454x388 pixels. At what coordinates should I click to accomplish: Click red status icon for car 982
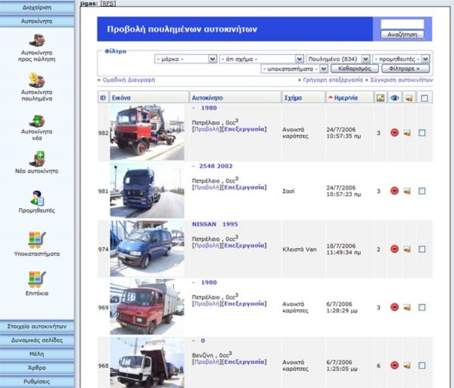click(x=394, y=133)
